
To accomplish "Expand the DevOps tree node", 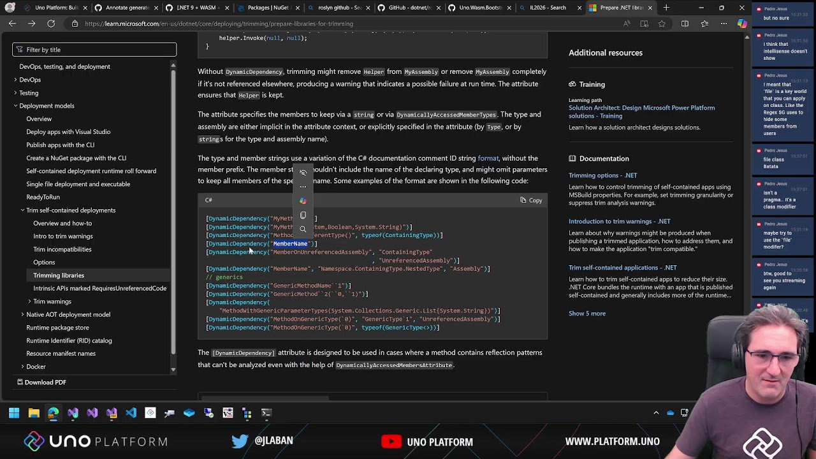I will click(x=15, y=80).
